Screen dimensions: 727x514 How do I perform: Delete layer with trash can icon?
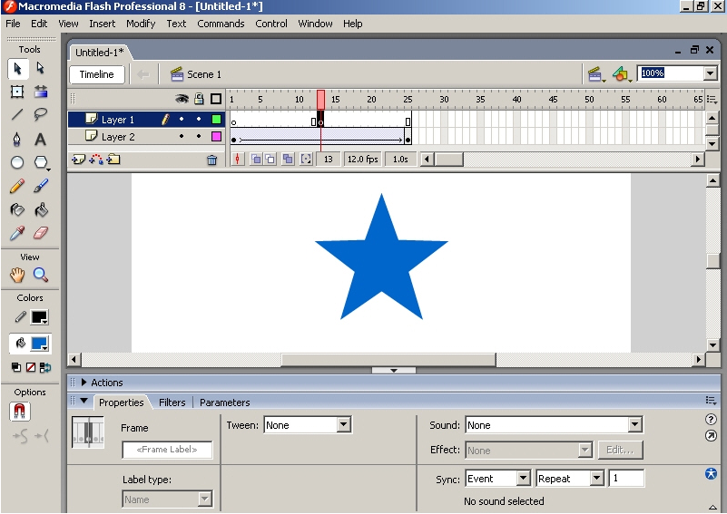click(x=211, y=160)
